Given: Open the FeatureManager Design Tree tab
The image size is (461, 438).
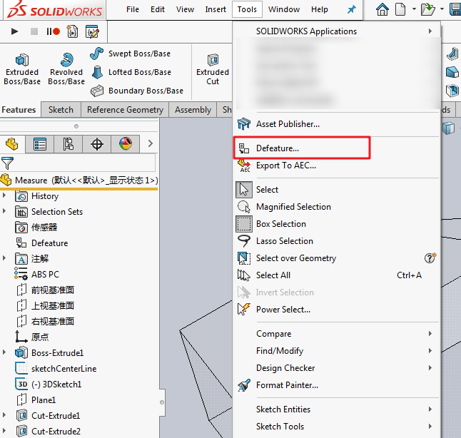Looking at the screenshot, I should click(11, 144).
